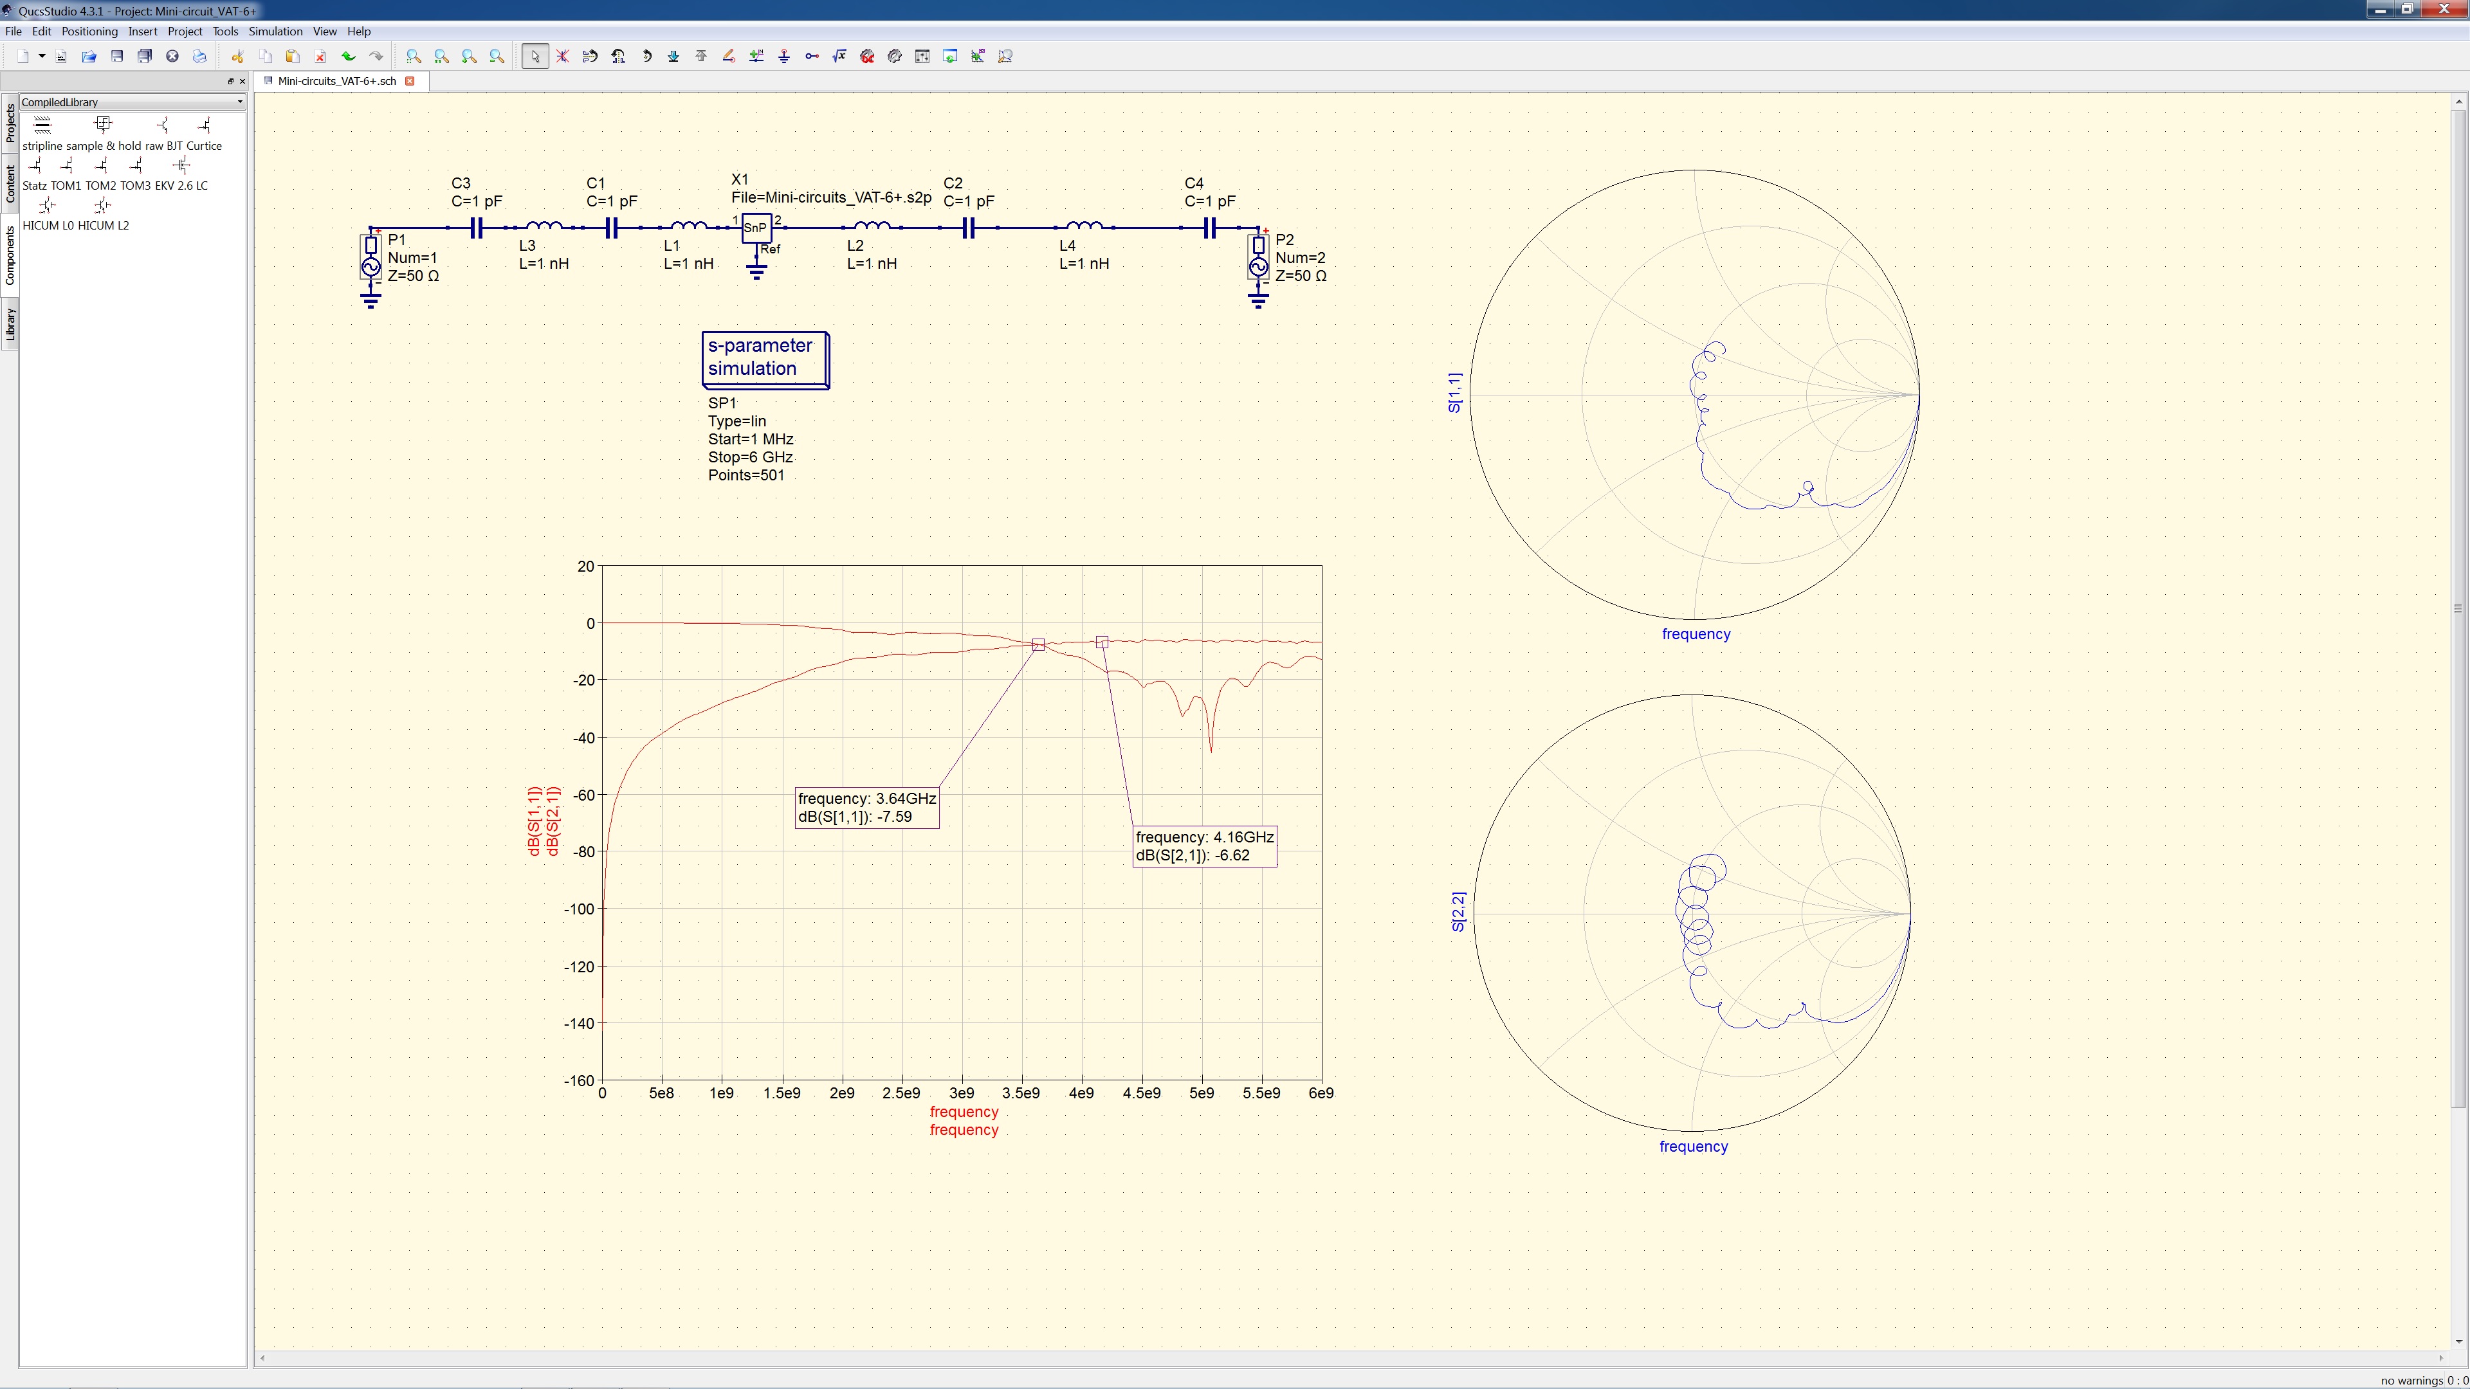Select the Wire drawing pencil tool
2470x1389 pixels.
(729, 57)
